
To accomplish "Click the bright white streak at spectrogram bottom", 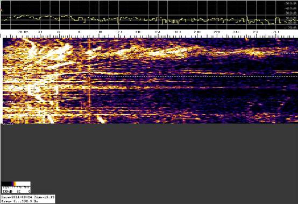I will pyautogui.click(x=101, y=119).
